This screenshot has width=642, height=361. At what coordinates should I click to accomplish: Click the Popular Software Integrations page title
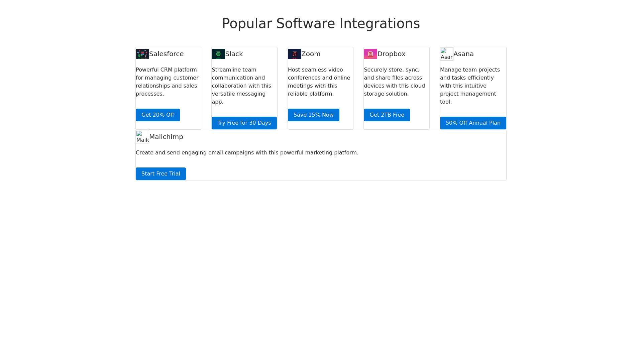[321, 23]
